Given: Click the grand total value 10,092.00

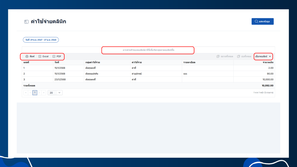Looking at the screenshot, I should [x=267, y=86].
